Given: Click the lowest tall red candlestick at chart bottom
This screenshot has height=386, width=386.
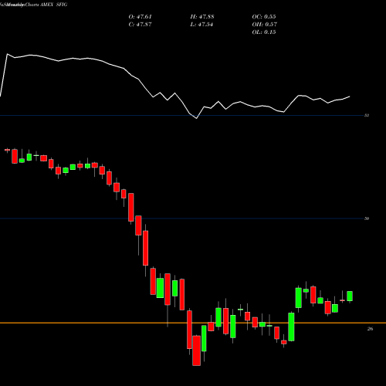Looking at the screenshot, I should (x=196, y=350).
